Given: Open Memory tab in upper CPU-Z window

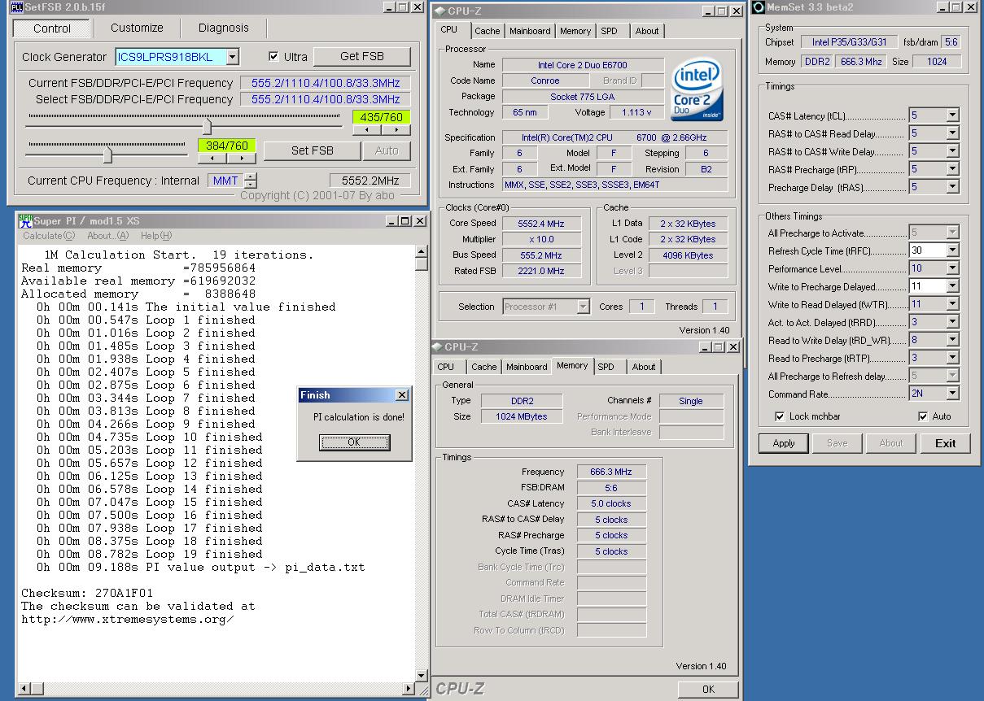Looking at the screenshot, I should click(575, 31).
